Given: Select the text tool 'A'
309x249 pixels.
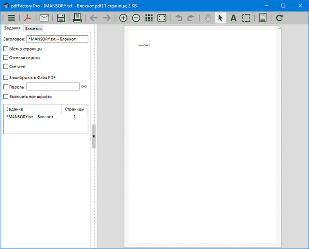Looking at the screenshot, I should pos(233,18).
